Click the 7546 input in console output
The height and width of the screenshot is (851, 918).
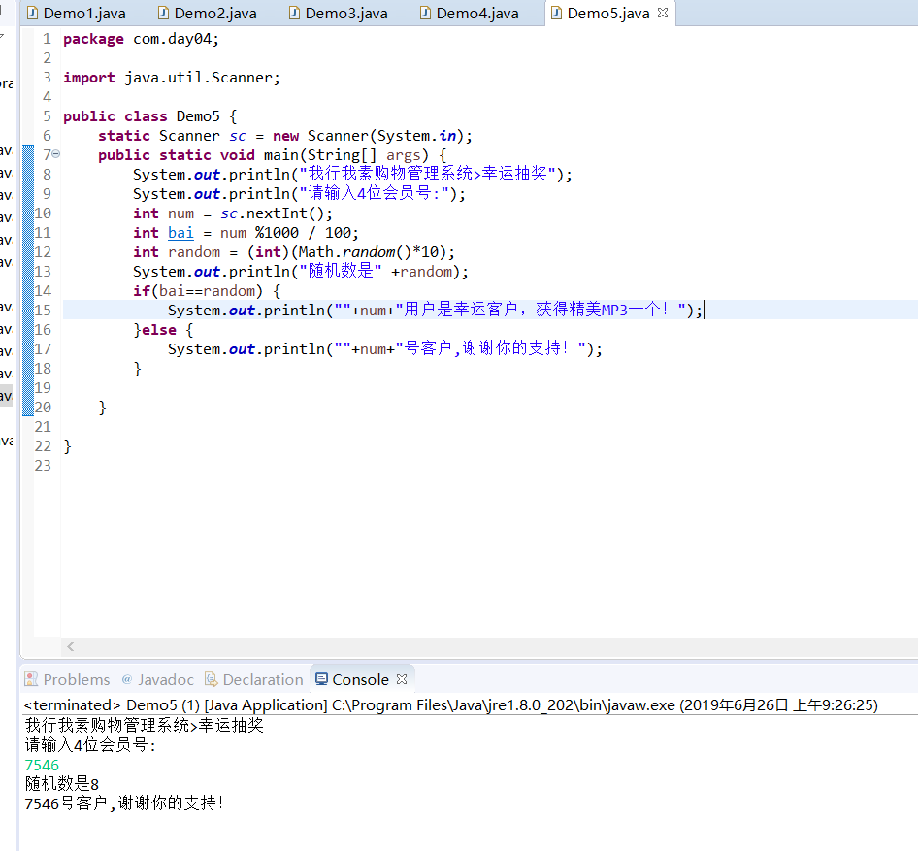[42, 765]
